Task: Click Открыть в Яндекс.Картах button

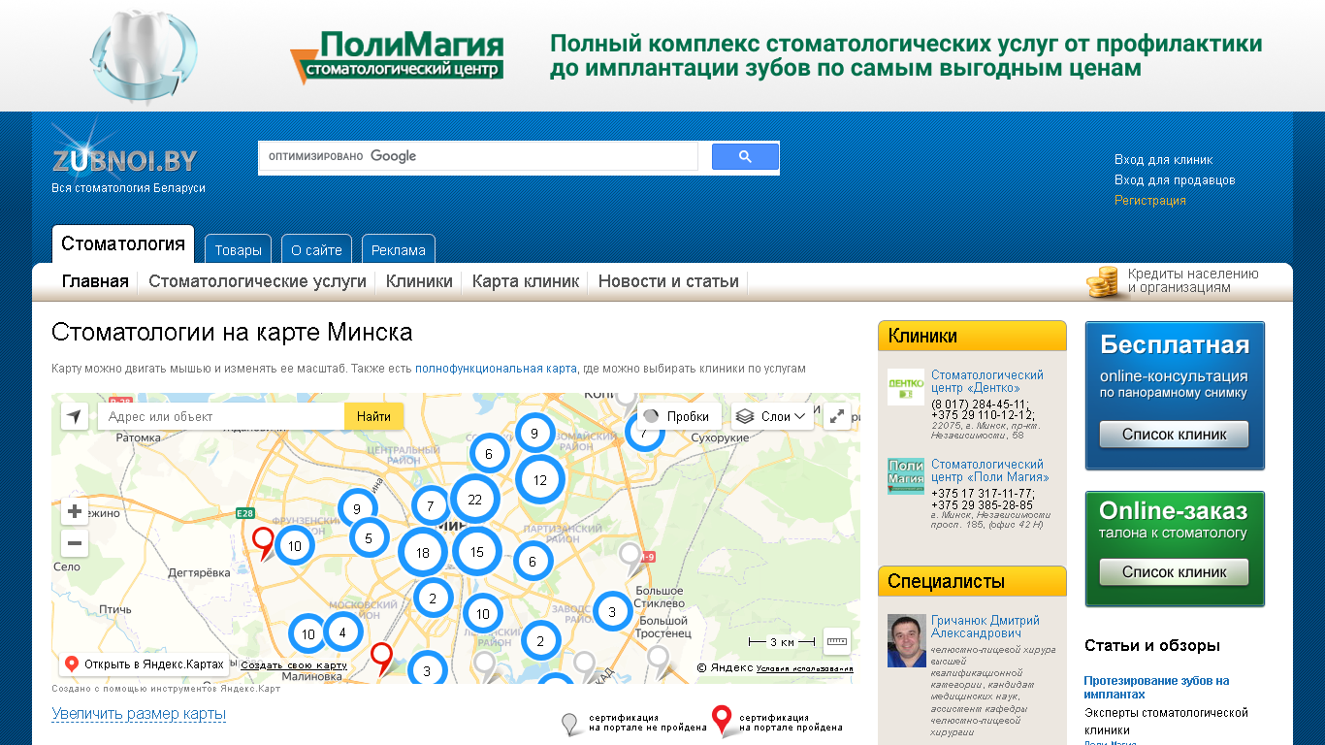Action: (145, 664)
